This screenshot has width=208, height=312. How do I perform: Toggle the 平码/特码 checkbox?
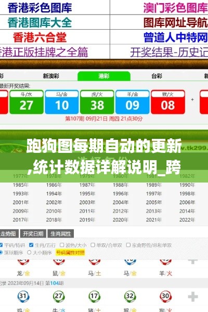1,245
